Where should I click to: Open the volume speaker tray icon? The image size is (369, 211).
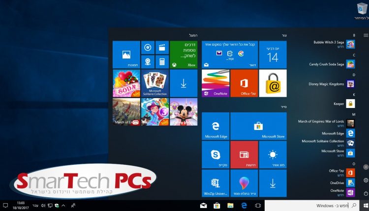click(x=43, y=206)
